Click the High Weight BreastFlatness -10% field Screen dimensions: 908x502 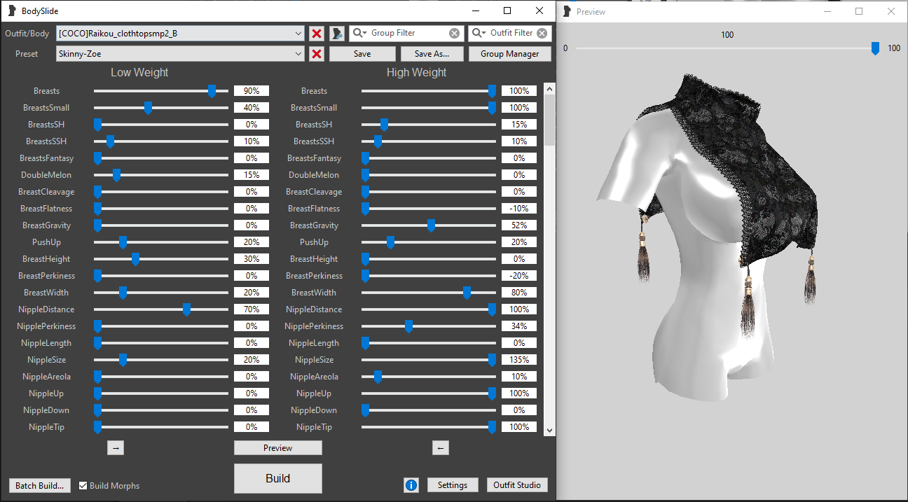point(519,209)
